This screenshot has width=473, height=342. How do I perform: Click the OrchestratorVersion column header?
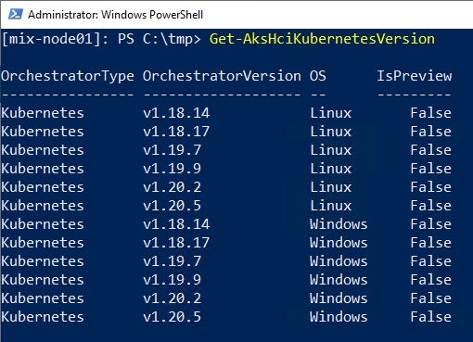click(222, 76)
